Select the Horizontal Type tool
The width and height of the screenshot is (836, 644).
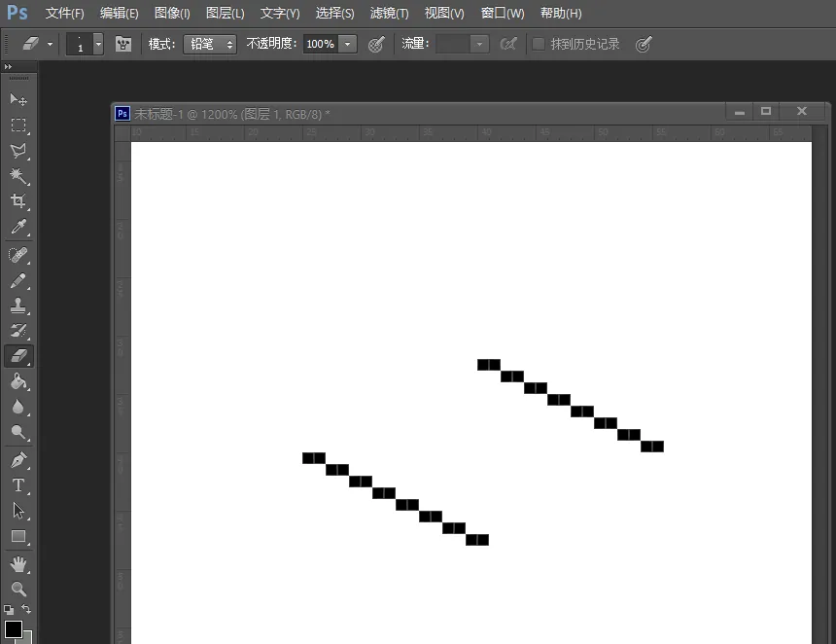tap(18, 485)
